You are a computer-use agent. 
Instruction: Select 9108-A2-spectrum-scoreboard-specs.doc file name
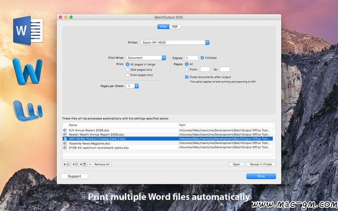[x=99, y=148]
